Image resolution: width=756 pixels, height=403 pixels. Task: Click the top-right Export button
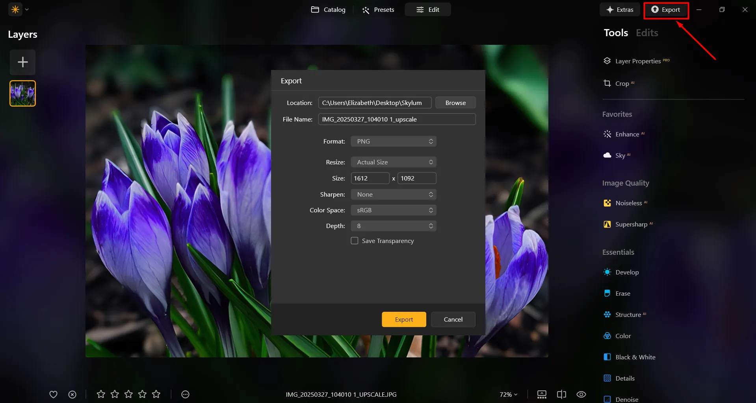666,9
